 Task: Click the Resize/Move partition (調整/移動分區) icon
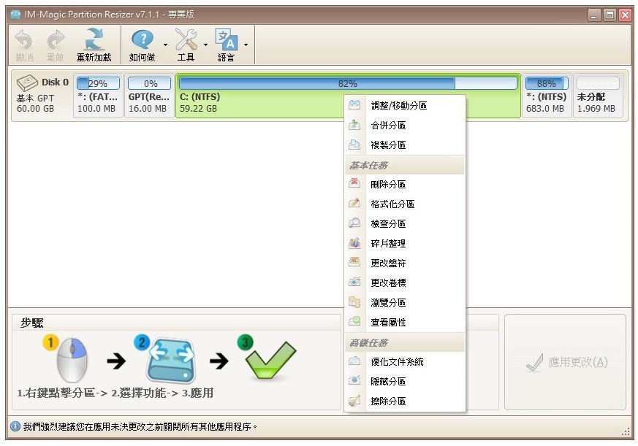(354, 105)
